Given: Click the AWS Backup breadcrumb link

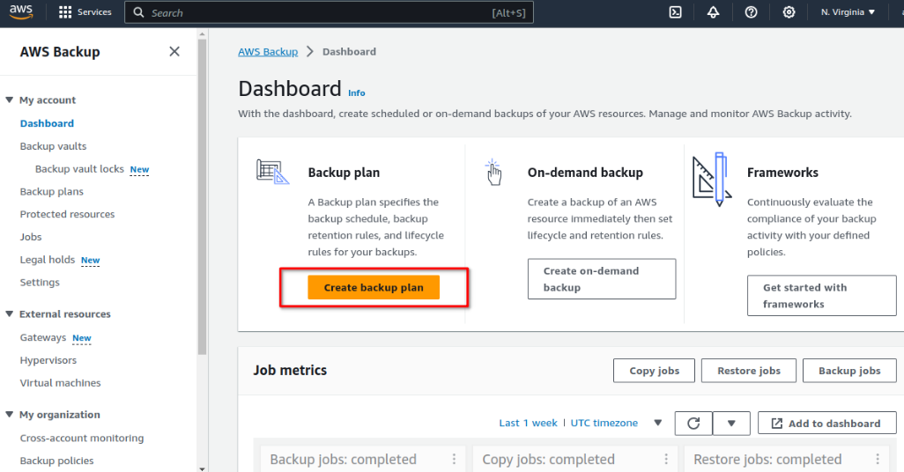Looking at the screenshot, I should point(268,52).
